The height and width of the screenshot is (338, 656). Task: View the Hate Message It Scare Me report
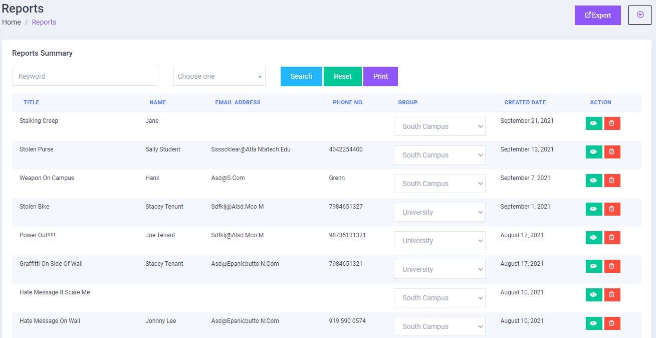[x=594, y=294]
